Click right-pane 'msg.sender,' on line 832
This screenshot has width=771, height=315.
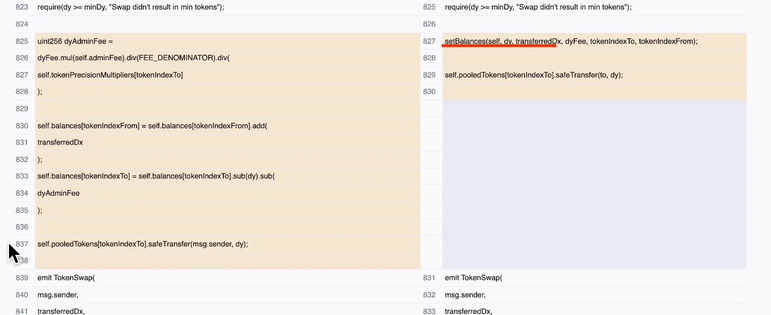tap(465, 294)
